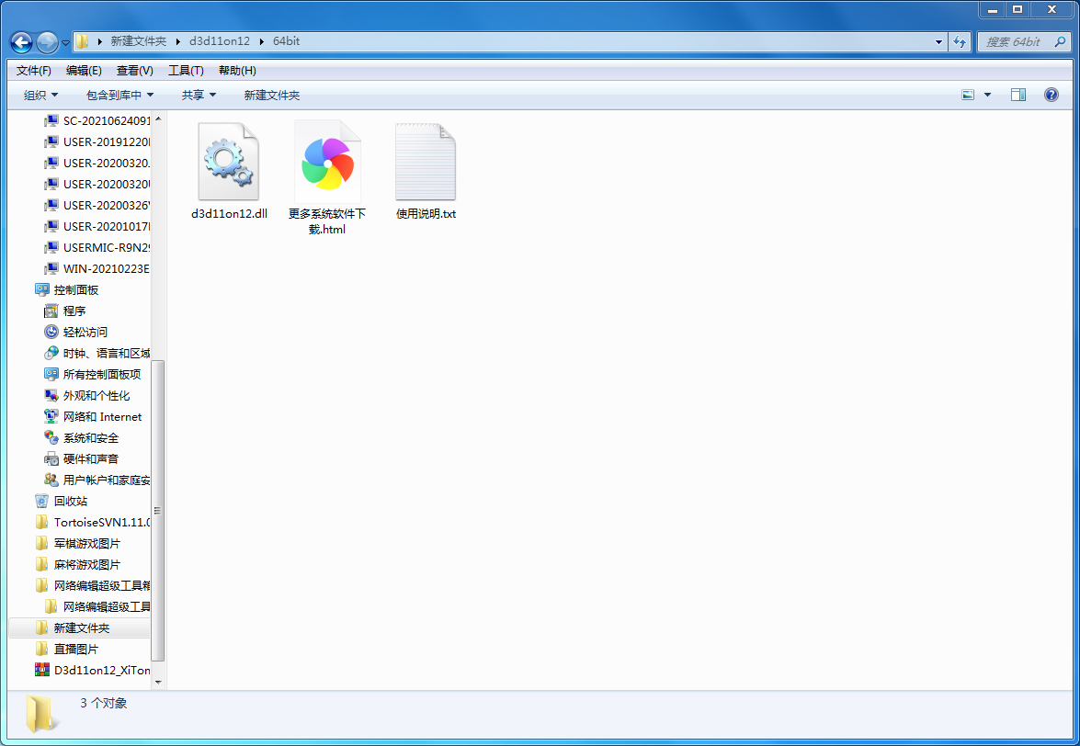Navigate to d3d11on12 in the breadcrumb
The image size is (1080, 746).
tap(220, 41)
